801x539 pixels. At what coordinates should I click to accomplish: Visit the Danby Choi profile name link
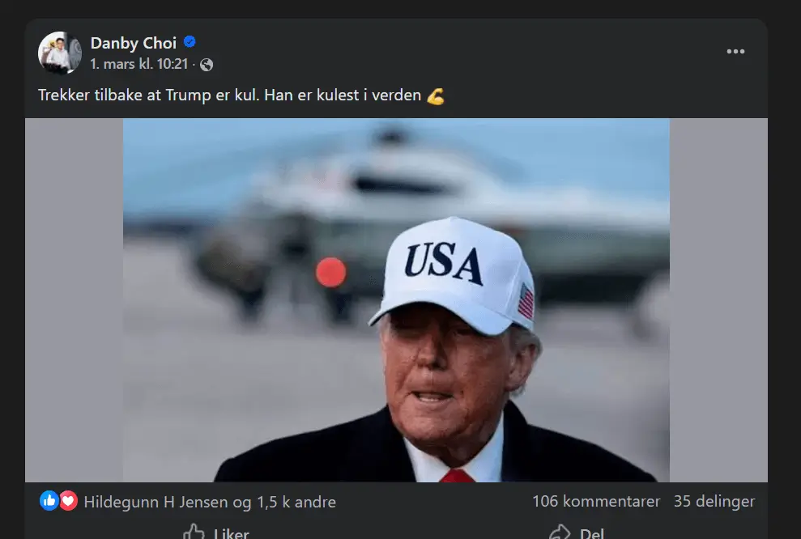[x=134, y=43]
